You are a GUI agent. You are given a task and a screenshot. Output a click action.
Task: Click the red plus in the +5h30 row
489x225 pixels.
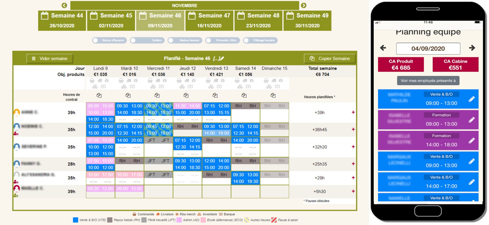tap(353, 191)
